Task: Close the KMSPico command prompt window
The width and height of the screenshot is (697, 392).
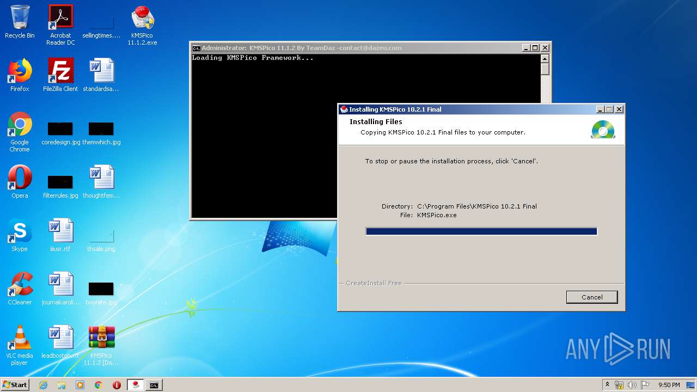Action: point(545,48)
